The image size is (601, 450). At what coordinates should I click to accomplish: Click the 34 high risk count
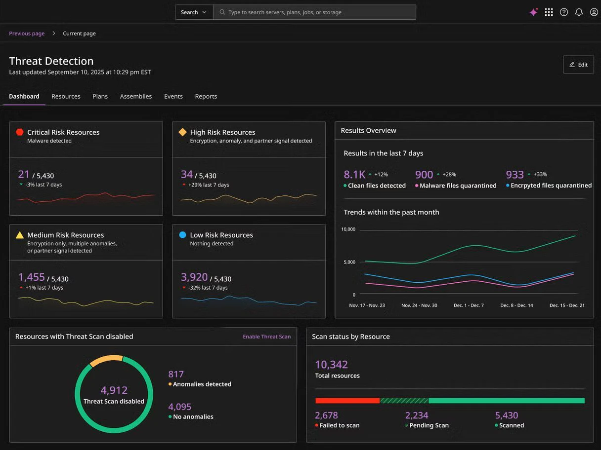coord(187,174)
